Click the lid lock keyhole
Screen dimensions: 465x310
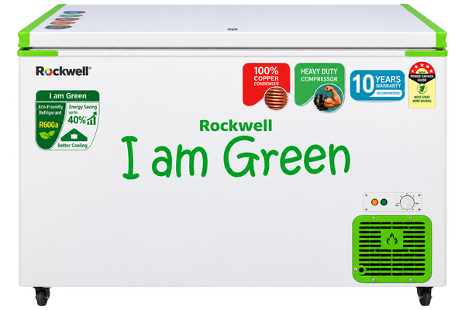(232, 29)
